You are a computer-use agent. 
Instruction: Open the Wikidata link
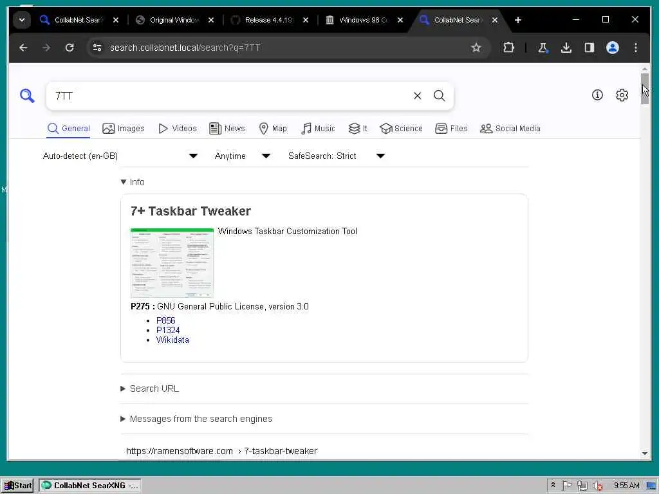pos(172,340)
